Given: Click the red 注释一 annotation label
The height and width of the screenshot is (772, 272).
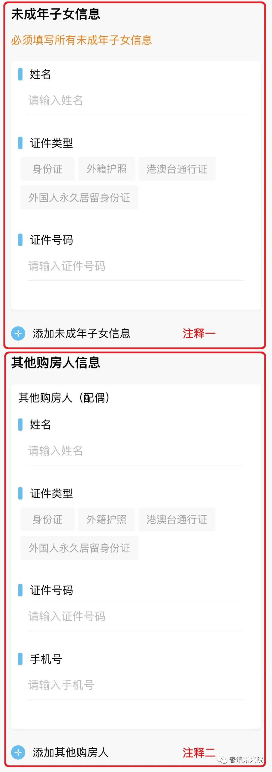Looking at the screenshot, I should coord(199,334).
